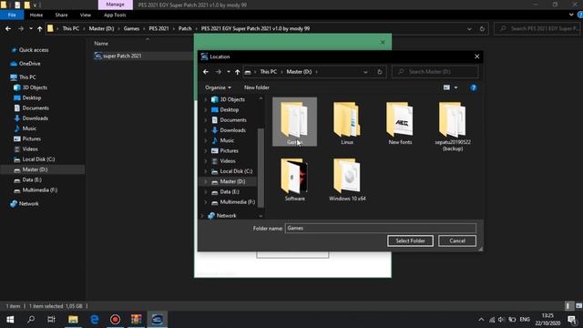Viewport: 583px width, 328px height.
Task: Expand Network in the dialog tree
Action: [202, 216]
